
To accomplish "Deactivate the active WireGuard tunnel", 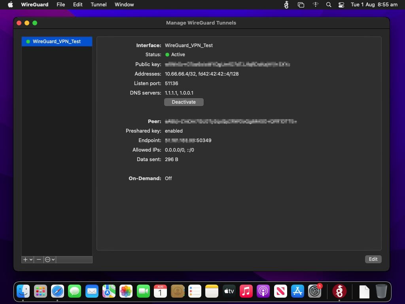I will 184,102.
